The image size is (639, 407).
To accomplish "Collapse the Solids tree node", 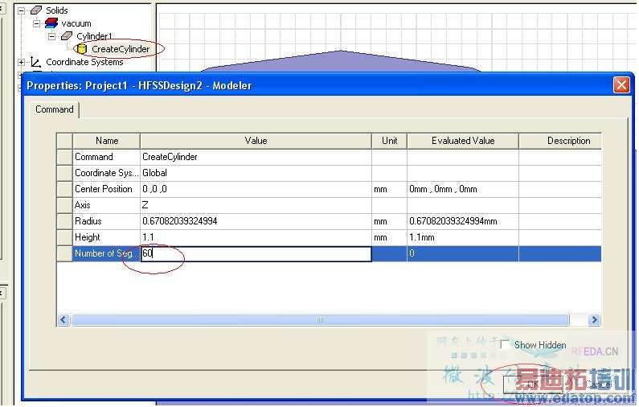I will [x=21, y=10].
